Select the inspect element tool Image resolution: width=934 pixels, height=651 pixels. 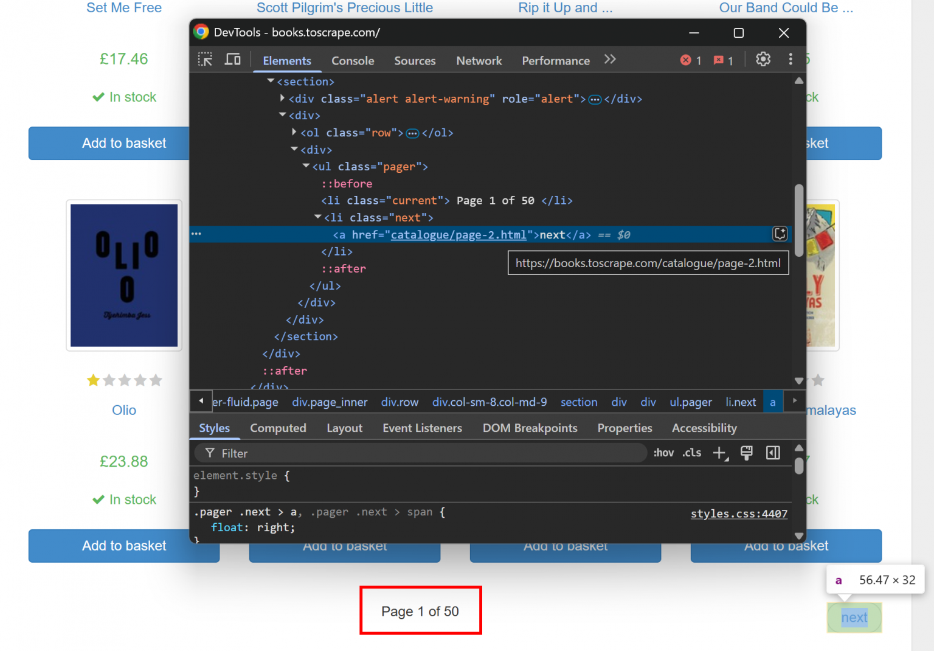[205, 59]
